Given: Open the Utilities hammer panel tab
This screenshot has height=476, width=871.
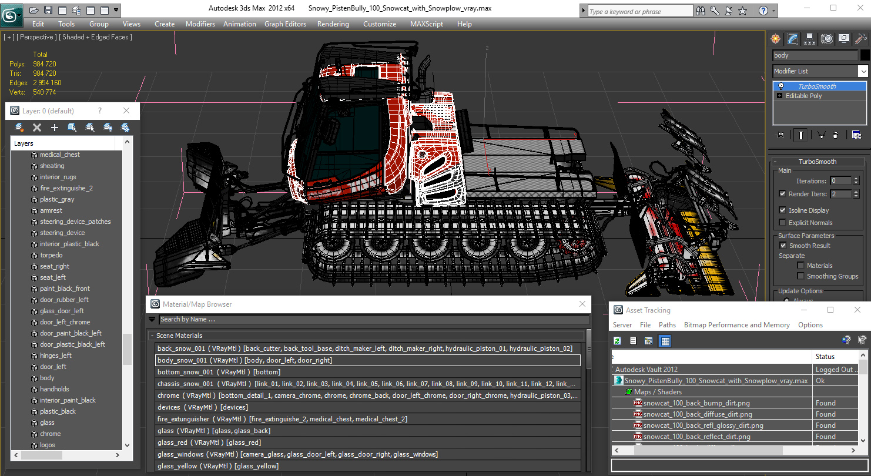Looking at the screenshot, I should [x=861, y=39].
